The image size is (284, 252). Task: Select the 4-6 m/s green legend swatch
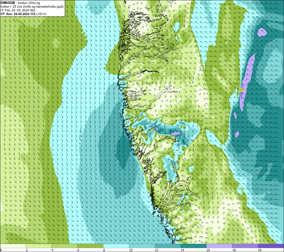(x=64, y=246)
